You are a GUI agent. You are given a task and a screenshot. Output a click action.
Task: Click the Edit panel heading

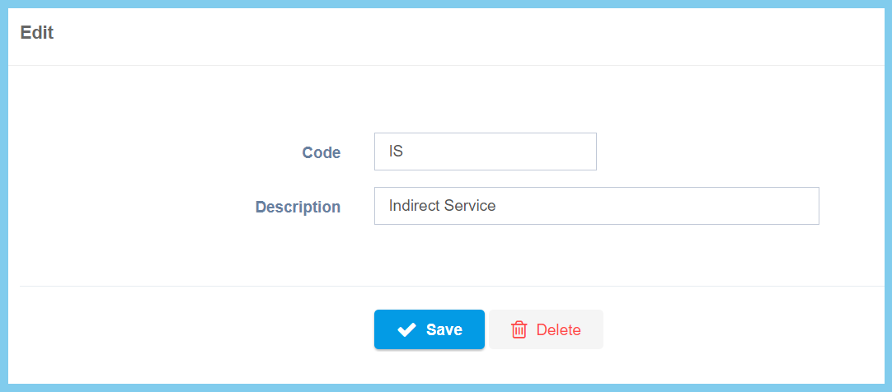coord(37,33)
